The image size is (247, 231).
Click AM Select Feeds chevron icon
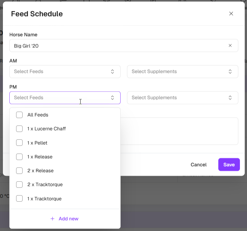pos(113,72)
